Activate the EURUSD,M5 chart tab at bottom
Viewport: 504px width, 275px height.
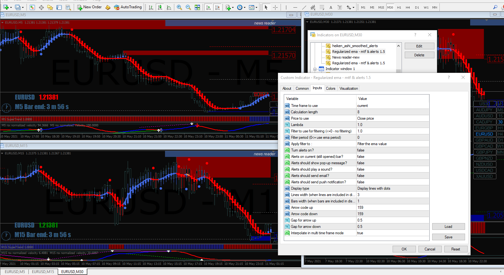click(x=15, y=272)
